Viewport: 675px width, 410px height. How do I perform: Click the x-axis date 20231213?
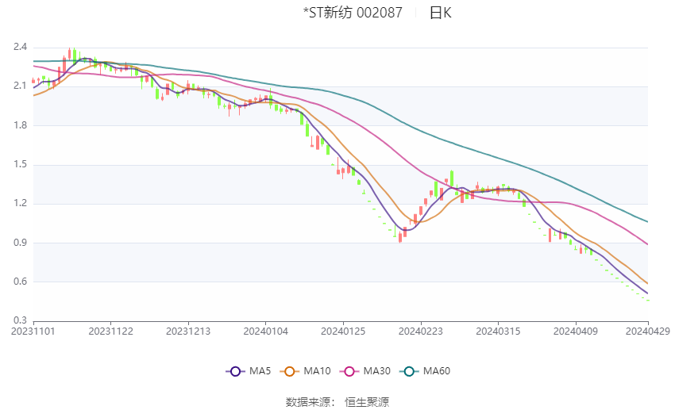[x=188, y=331]
